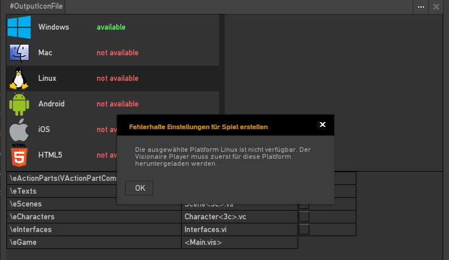Confirm the error dialog with OK
This screenshot has width=449, height=260.
point(139,188)
